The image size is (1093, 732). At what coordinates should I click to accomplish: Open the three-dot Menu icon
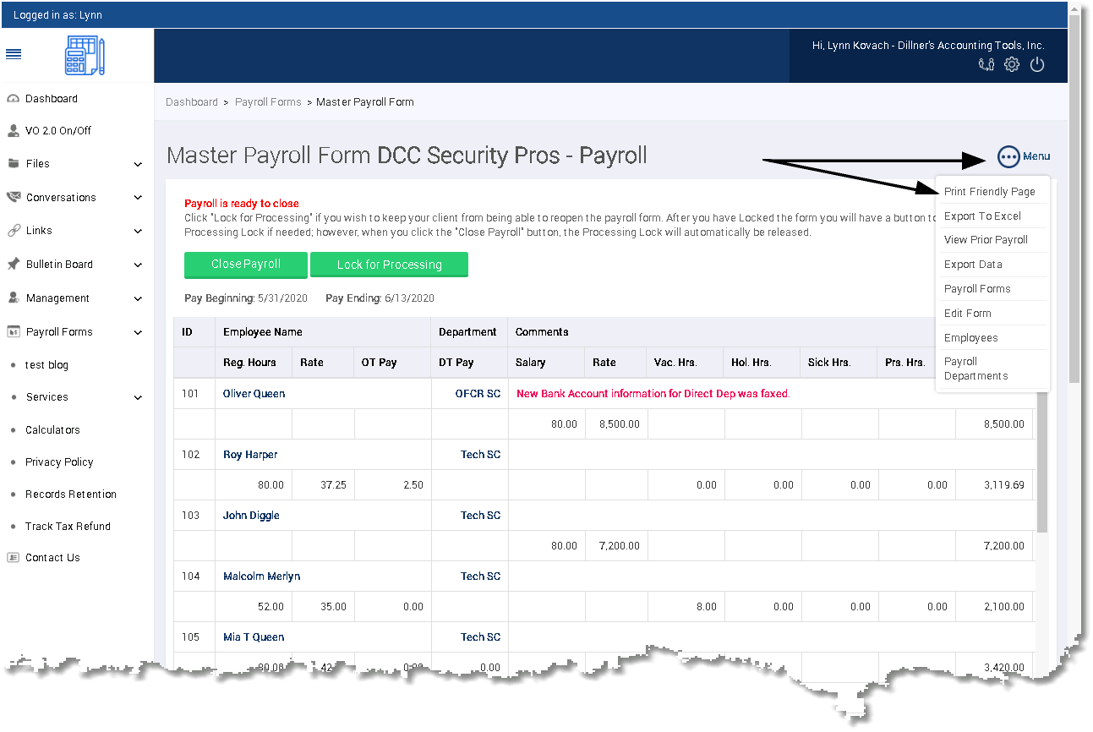[1008, 156]
